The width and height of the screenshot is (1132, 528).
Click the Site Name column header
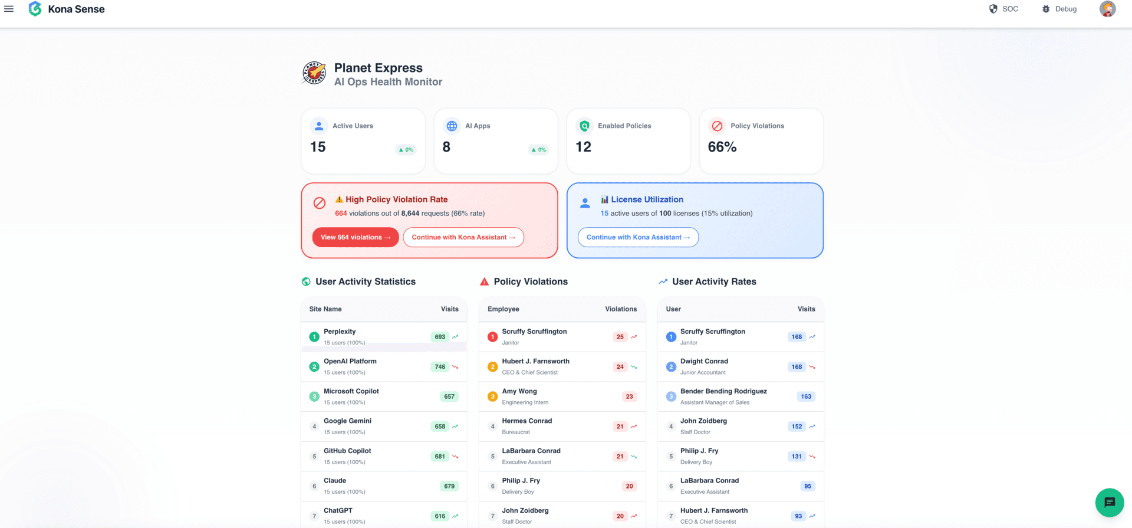[x=325, y=309]
